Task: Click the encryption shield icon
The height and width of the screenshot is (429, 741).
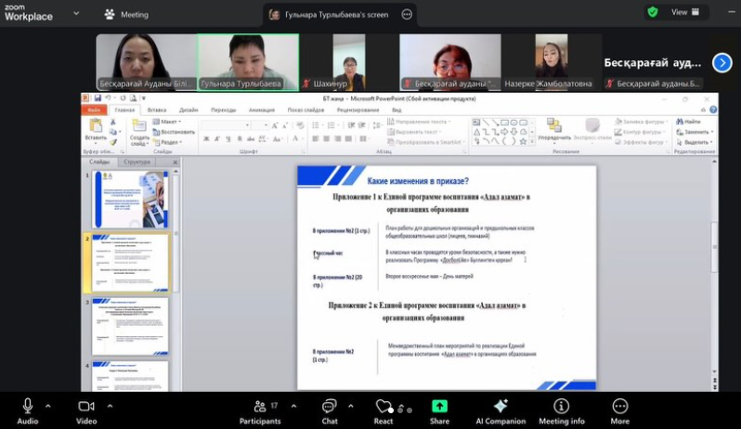Action: (653, 12)
